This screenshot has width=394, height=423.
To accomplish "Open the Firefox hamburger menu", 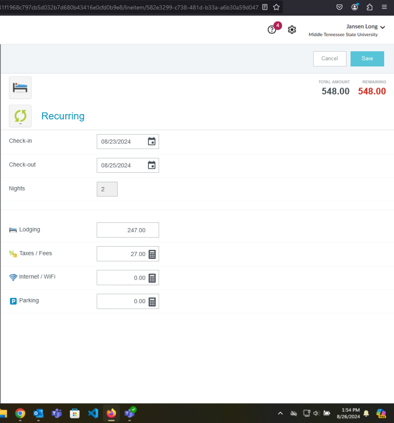I will 384,7.
